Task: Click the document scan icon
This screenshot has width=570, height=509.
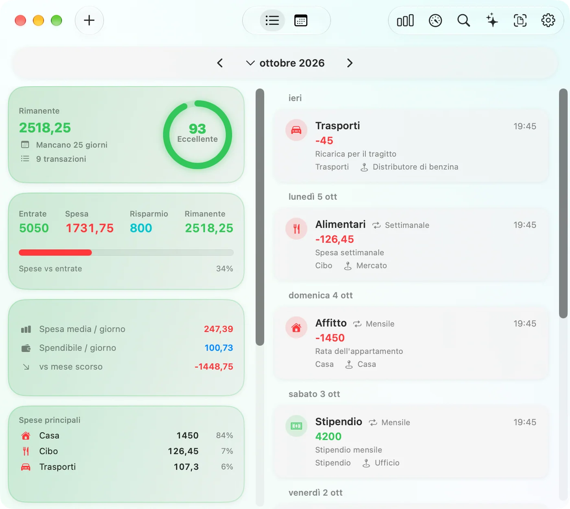Action: tap(520, 20)
